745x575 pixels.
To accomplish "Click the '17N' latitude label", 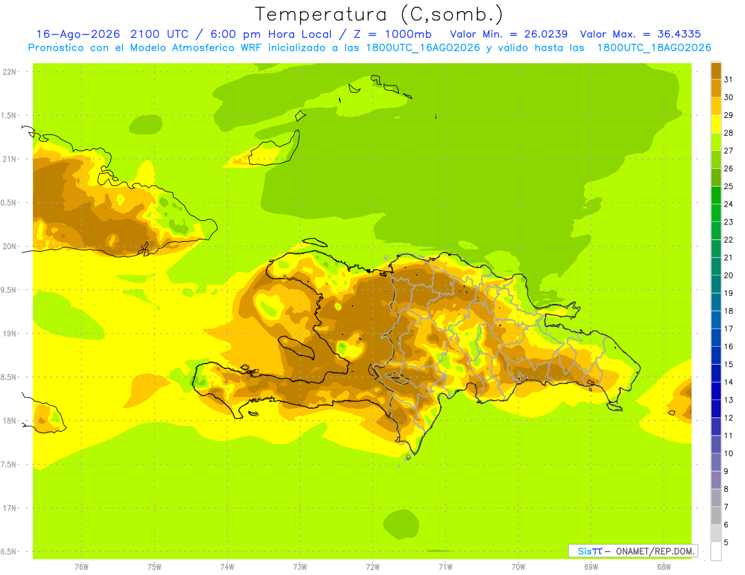I will [x=9, y=508].
